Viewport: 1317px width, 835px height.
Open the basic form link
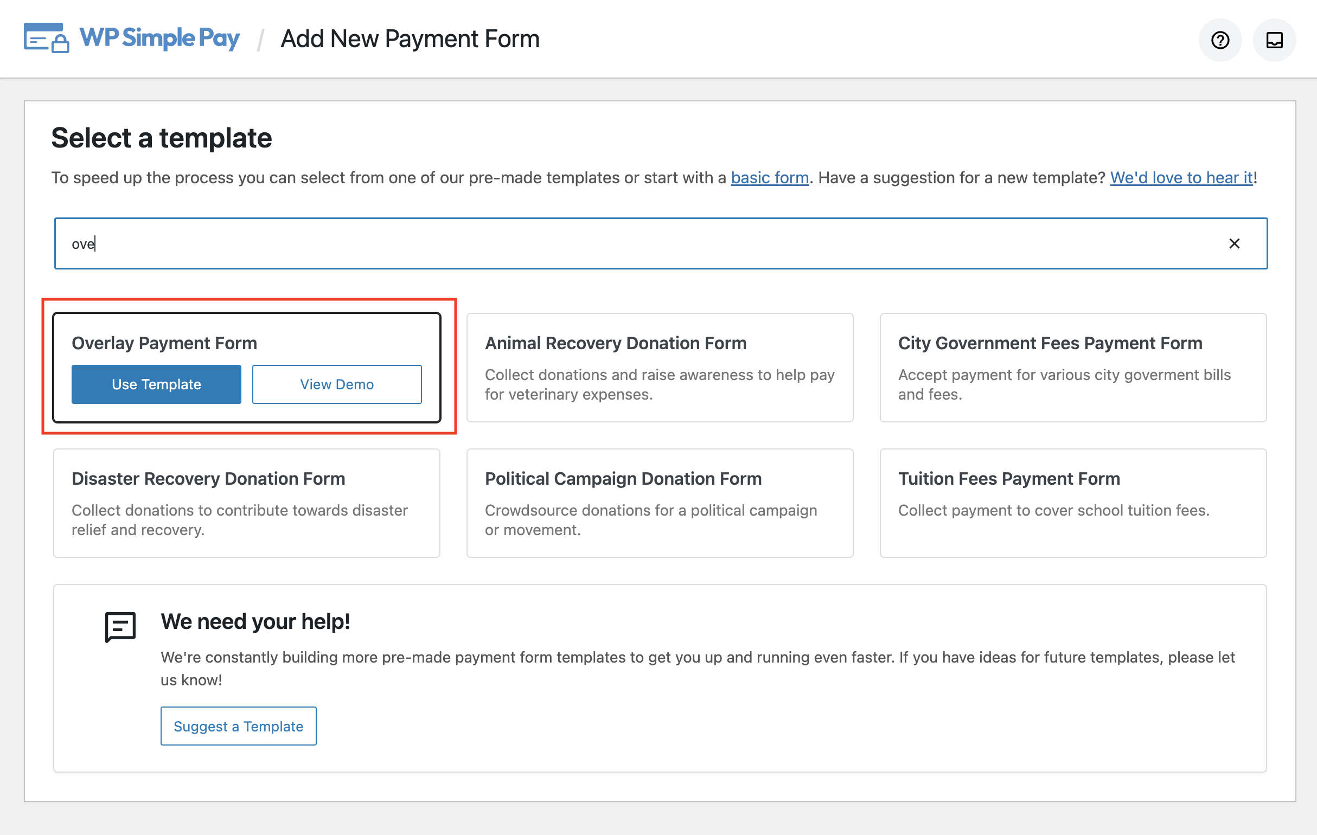[770, 177]
